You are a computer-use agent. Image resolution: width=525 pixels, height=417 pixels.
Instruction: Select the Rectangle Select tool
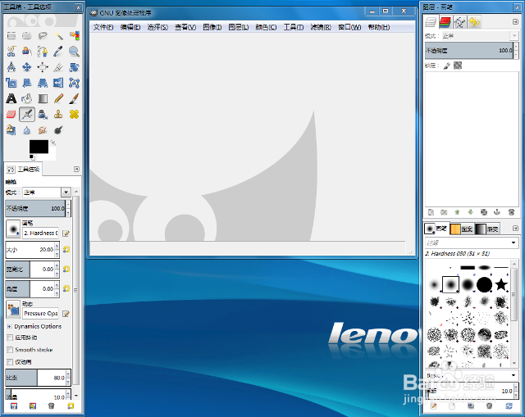11,35
